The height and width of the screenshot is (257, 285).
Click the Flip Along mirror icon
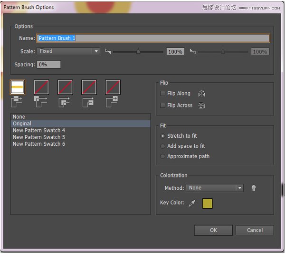(201, 94)
